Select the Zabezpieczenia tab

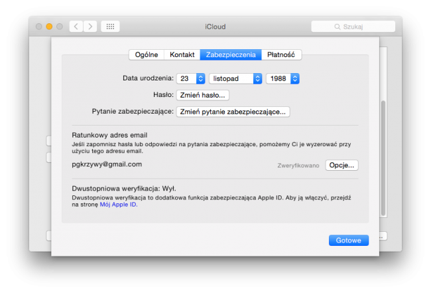(x=231, y=54)
